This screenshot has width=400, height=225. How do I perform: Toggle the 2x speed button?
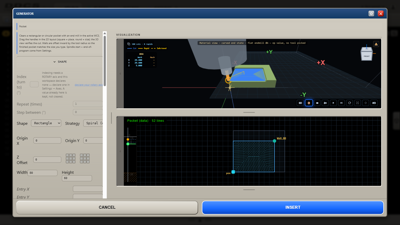click(325, 103)
